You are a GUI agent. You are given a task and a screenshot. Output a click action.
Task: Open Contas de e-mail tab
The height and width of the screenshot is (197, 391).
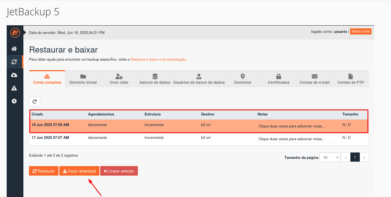coord(314,79)
